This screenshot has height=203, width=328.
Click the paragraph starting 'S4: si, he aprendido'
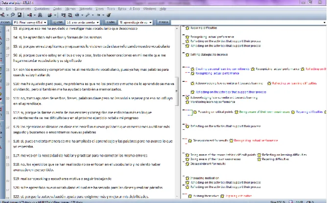57,38
